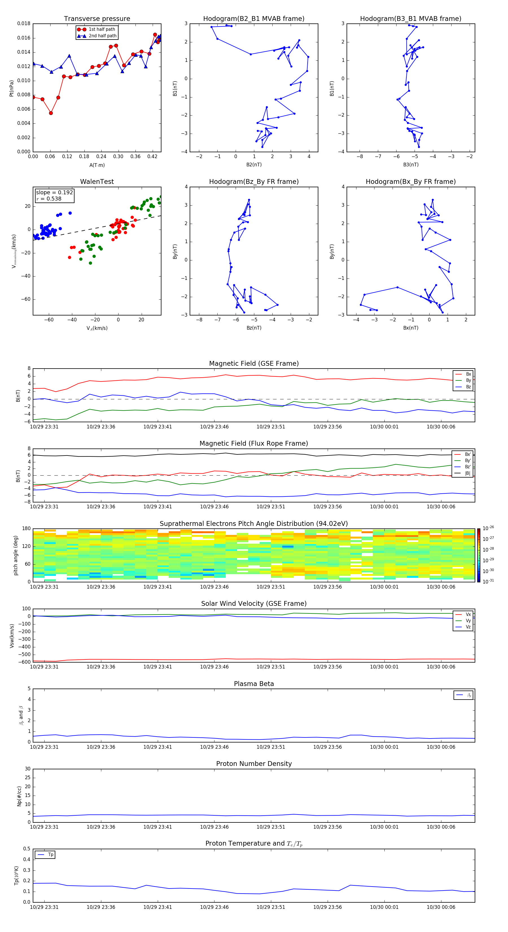Image resolution: width=508 pixels, height=932 pixels.
Task: Click the 'Vy' entry in velocity legend
Action: [463, 620]
